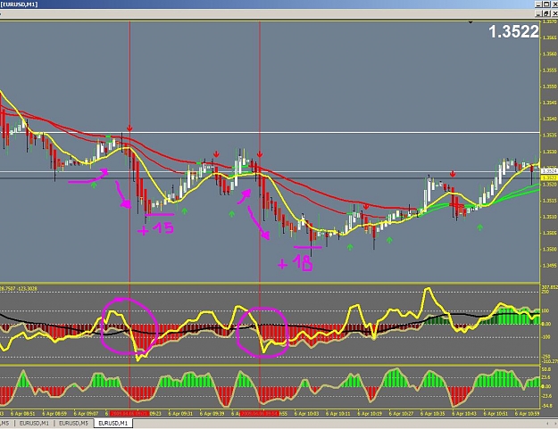Click the 1.3535 level on price scale

click(550, 135)
